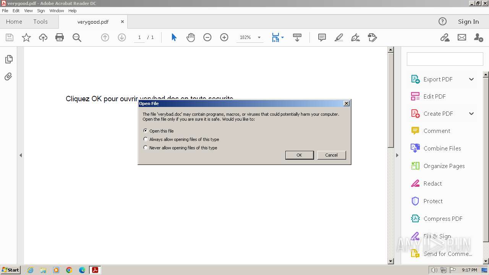489x275 pixels.
Task: Open the Window menu
Action: click(x=57, y=11)
